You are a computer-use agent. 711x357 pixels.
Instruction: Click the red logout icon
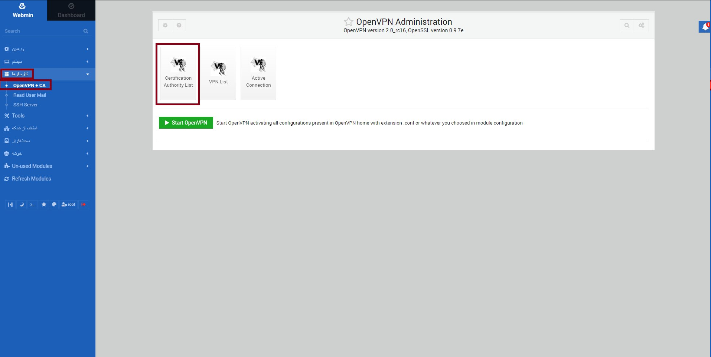point(84,205)
